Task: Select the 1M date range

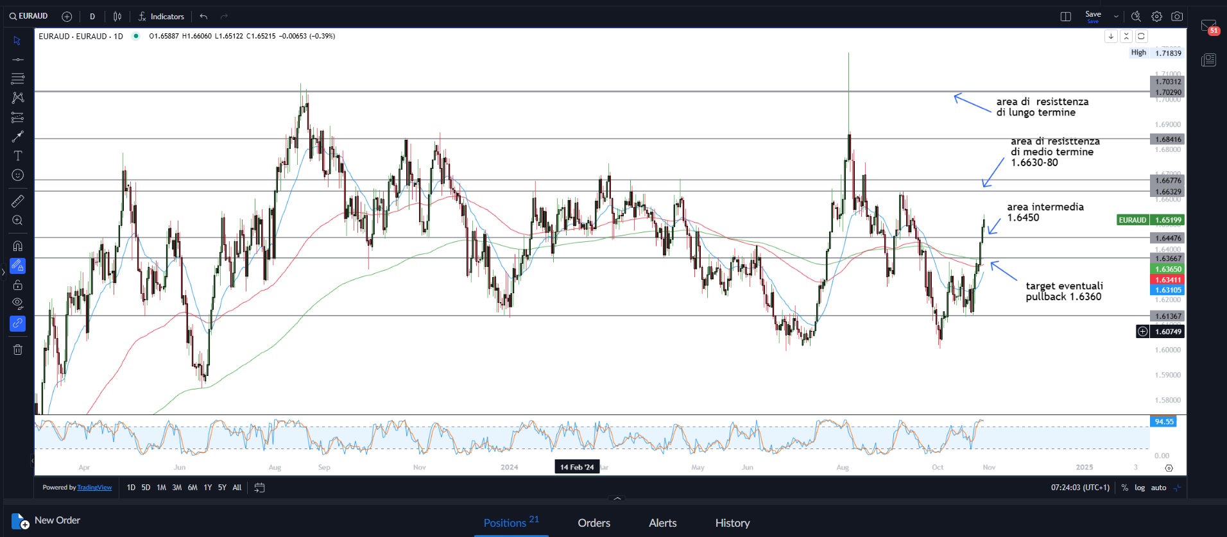Action: 161,488
